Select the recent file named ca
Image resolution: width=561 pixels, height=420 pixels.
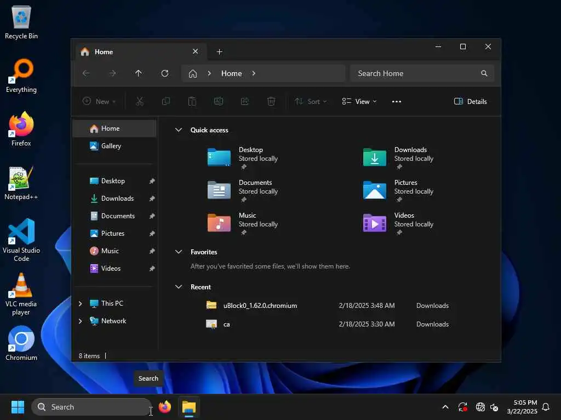(x=328, y=324)
